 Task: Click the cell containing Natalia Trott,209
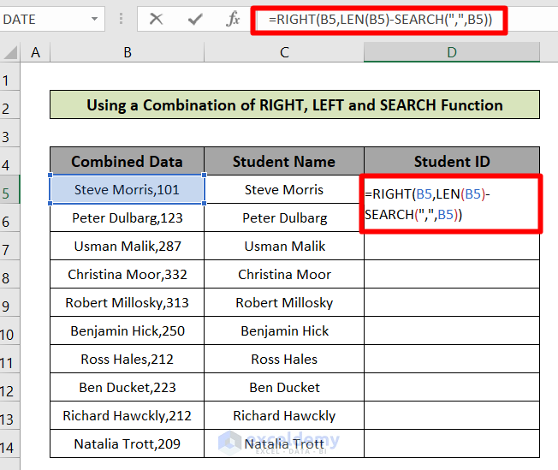(x=127, y=444)
